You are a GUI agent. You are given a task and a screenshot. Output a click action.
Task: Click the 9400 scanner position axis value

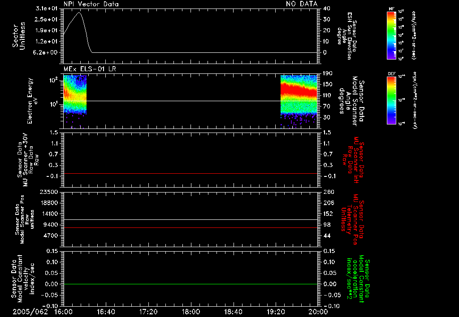[51, 225]
